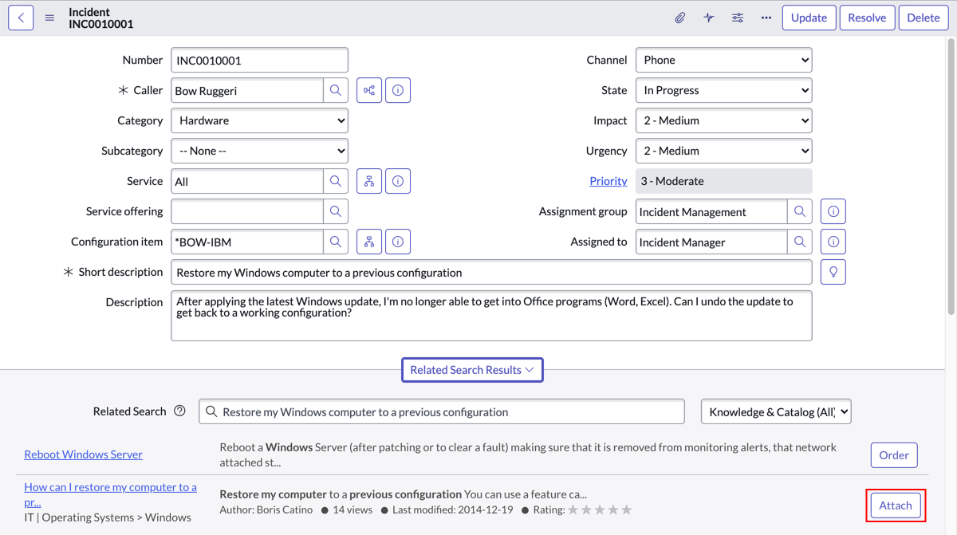Viewport: 957px width, 535px height.
Task: Click the Assignment group field
Action: (x=711, y=211)
